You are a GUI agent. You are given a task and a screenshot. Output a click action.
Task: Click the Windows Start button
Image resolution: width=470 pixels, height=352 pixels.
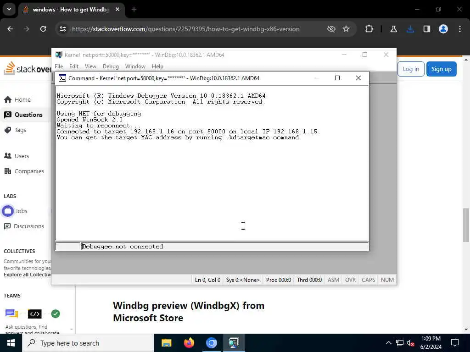point(11,343)
